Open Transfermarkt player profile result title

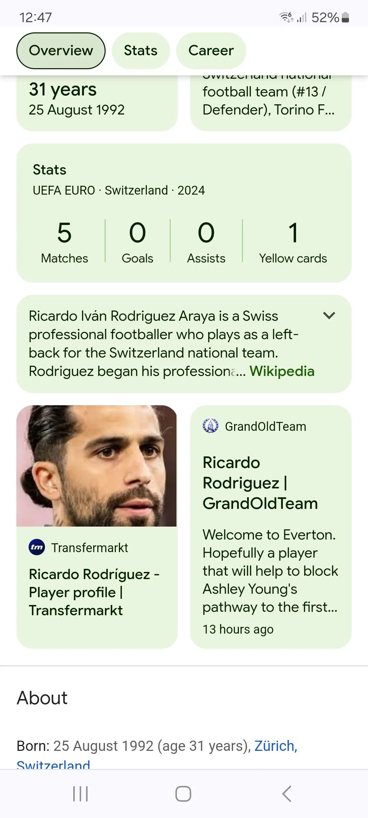tap(94, 592)
